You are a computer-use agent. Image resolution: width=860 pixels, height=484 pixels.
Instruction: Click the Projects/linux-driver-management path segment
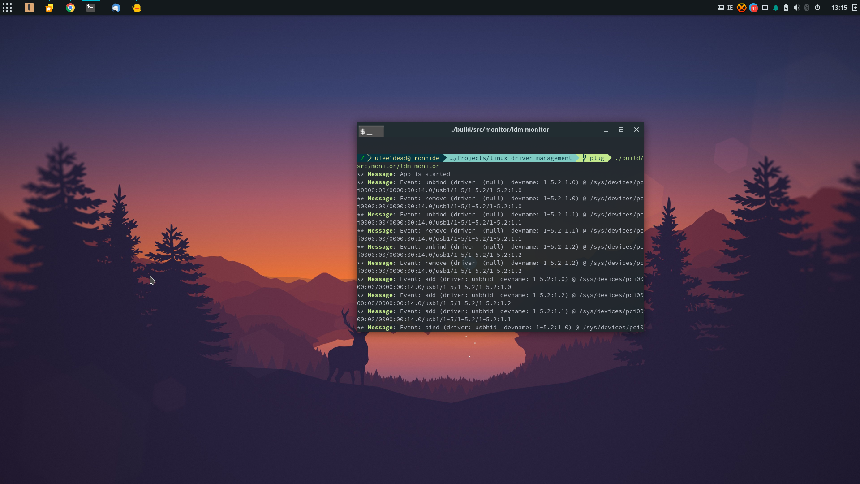[511, 158]
